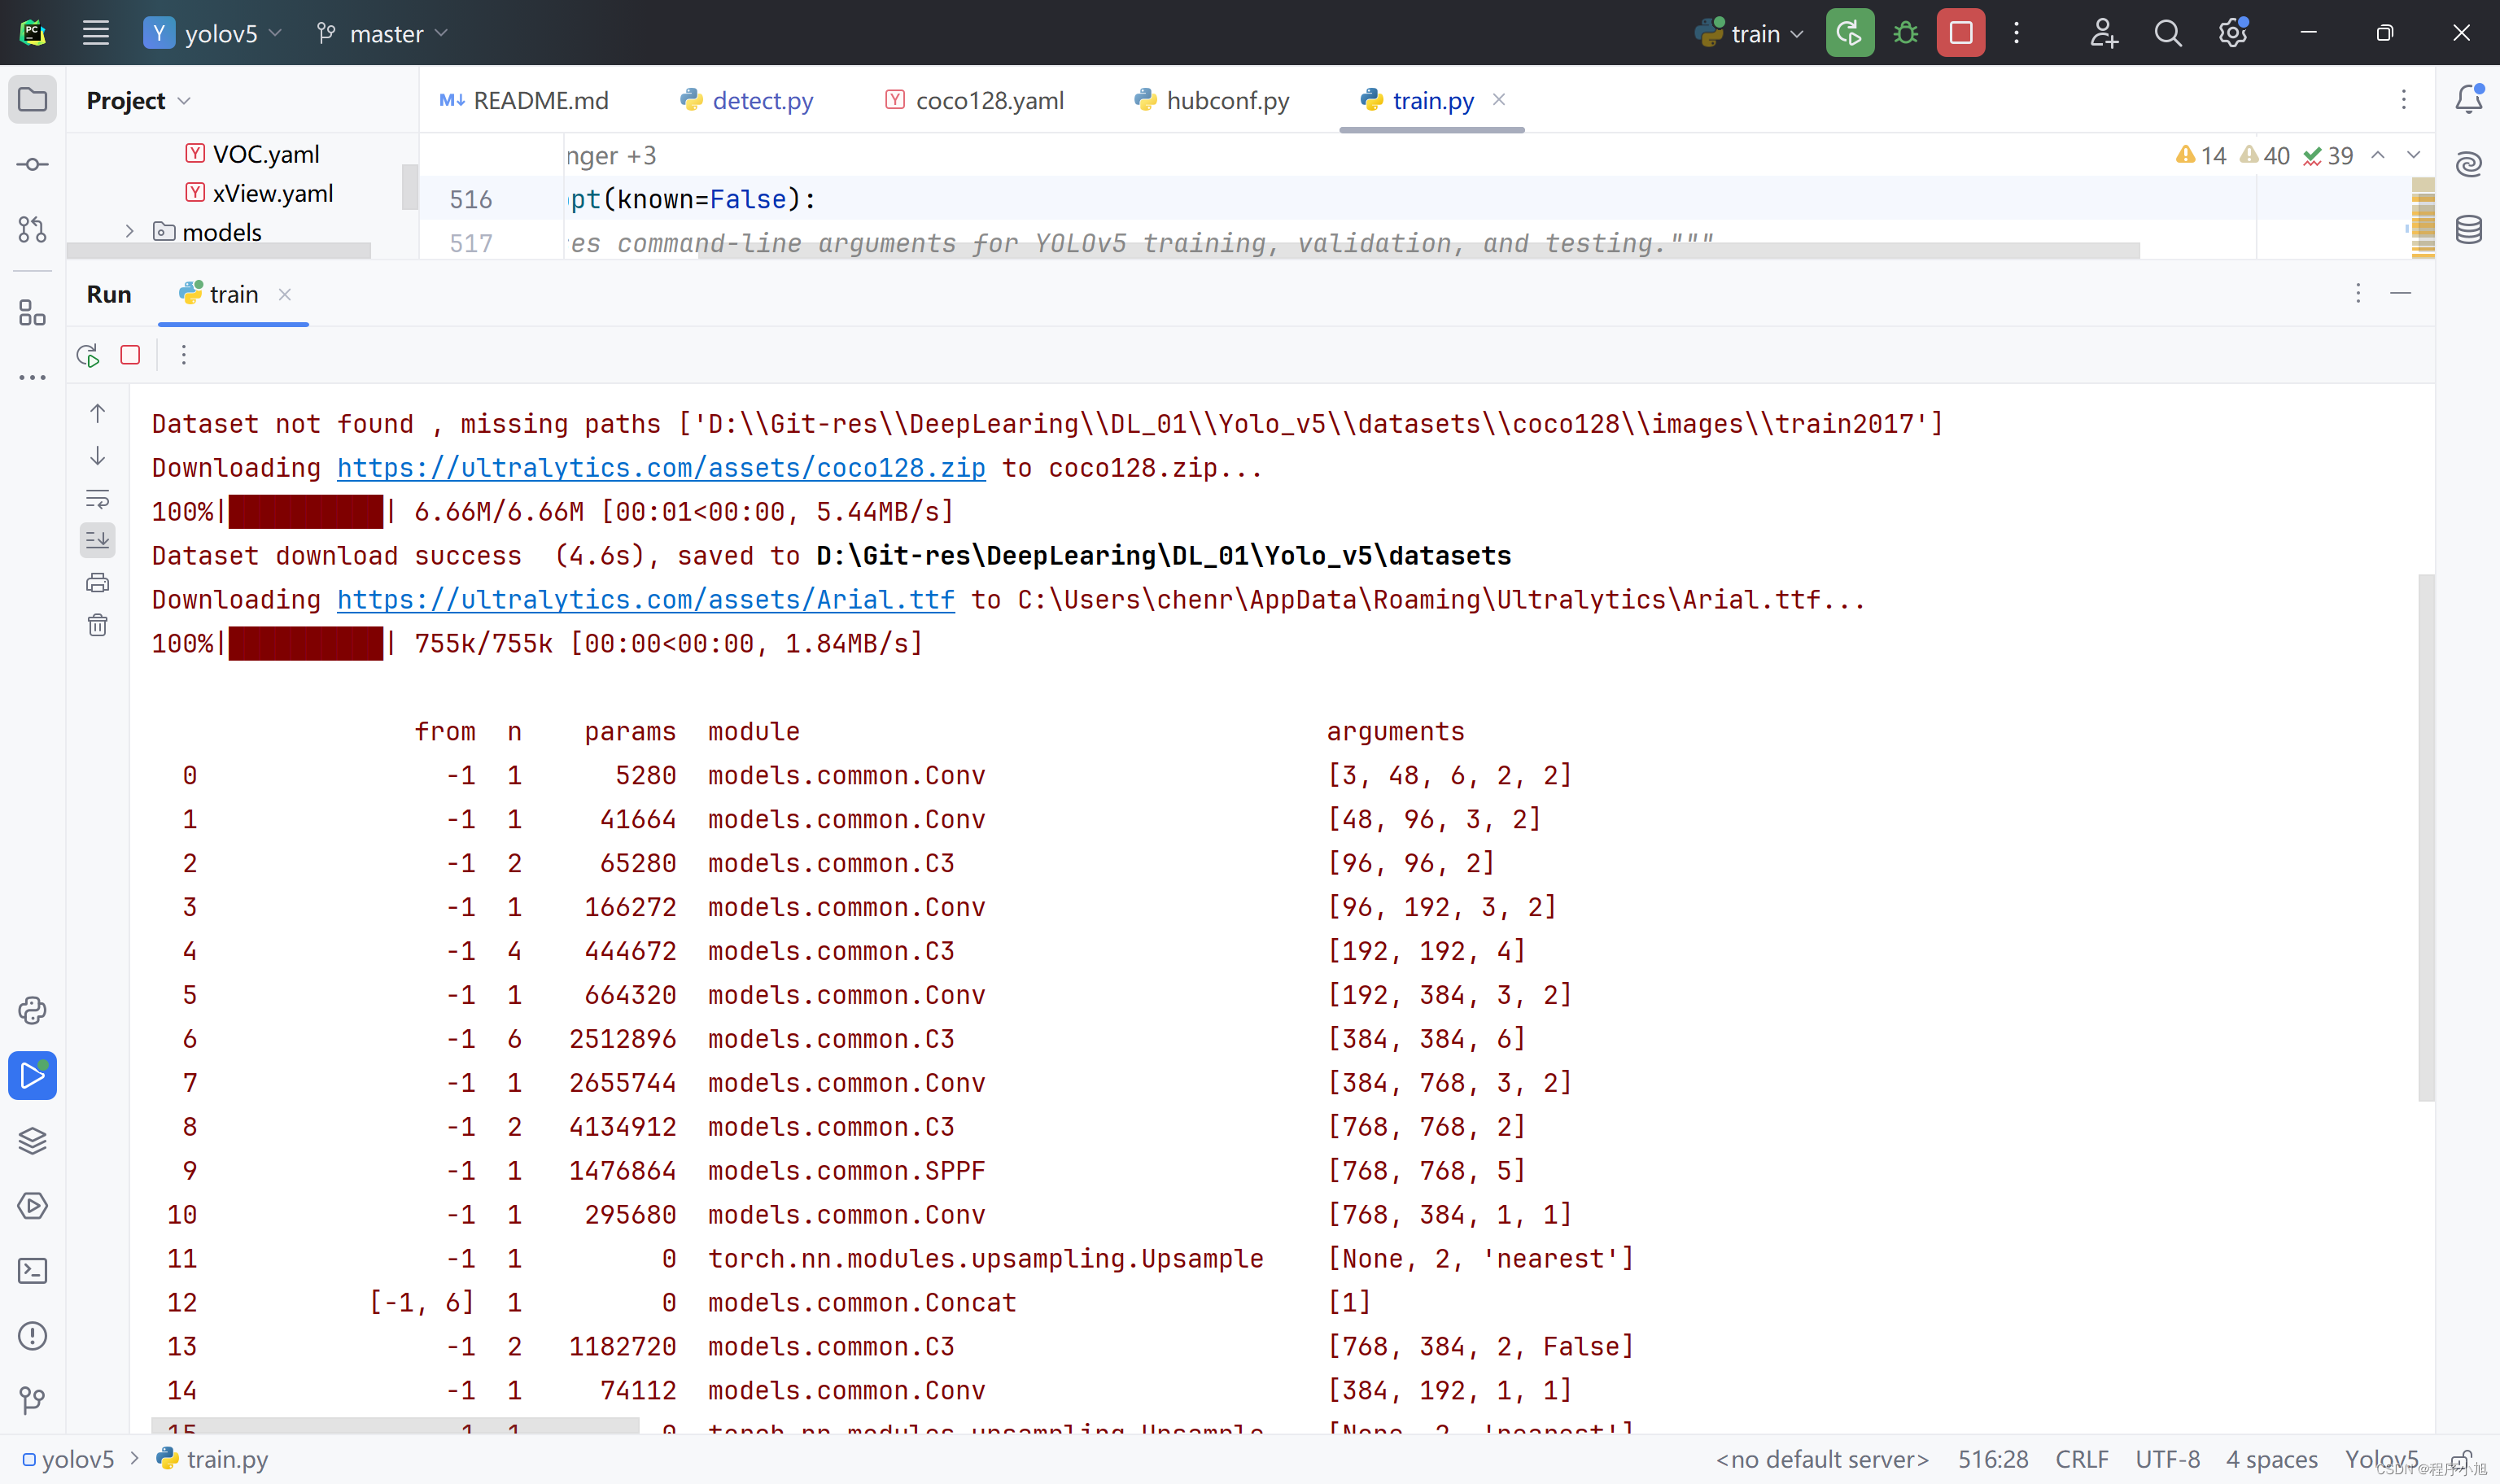The image size is (2500, 1484).
Task: Open the Database tool window
Action: pos(2468,229)
